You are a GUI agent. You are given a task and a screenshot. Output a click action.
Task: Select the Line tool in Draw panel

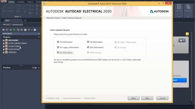pos(4,8)
